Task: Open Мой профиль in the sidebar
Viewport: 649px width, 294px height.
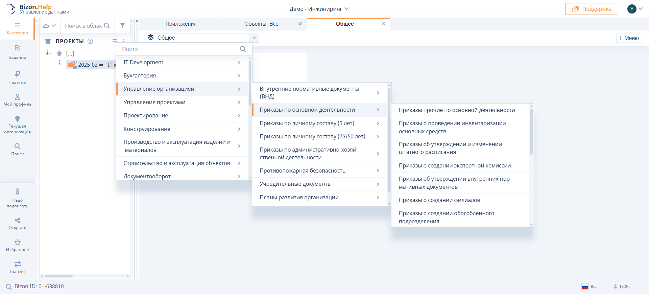Action: pyautogui.click(x=18, y=97)
